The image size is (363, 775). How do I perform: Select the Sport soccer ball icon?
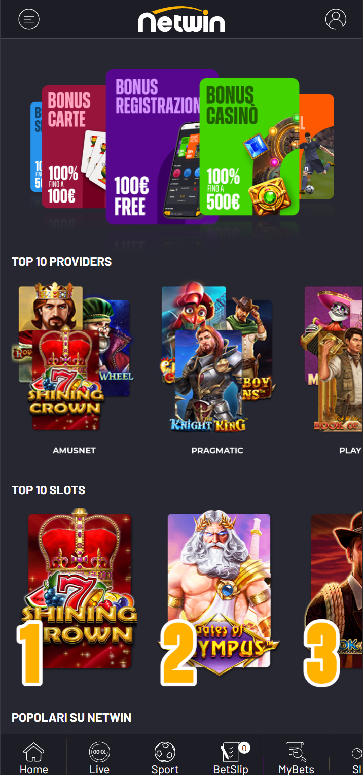click(165, 752)
